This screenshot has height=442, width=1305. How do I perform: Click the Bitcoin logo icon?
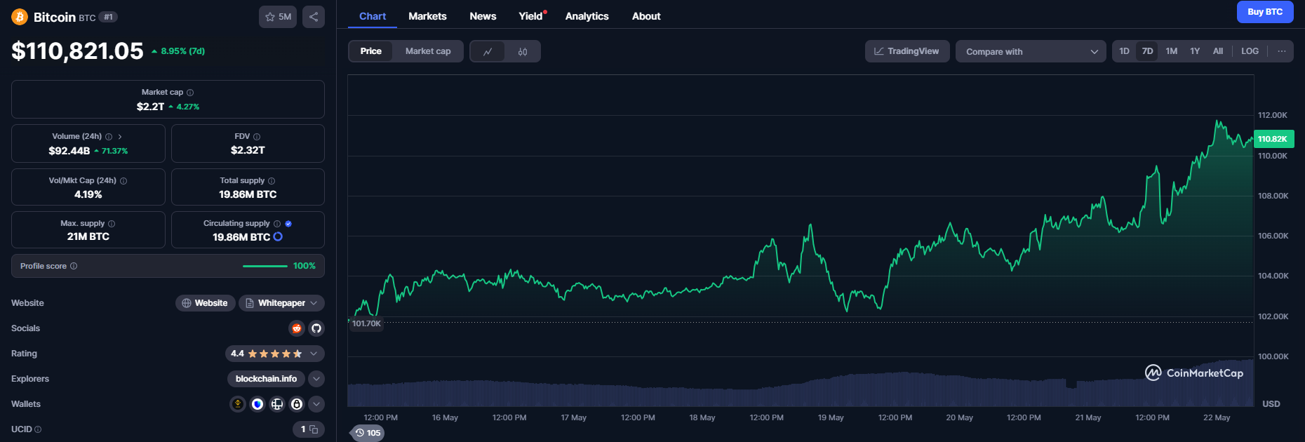tap(20, 17)
